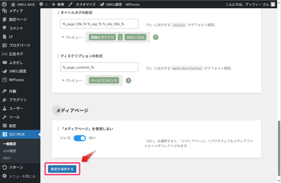This screenshot has height=183, width=281.
Task: Click the ディスクリプションの形式 heading
Action: [x=82, y=56]
